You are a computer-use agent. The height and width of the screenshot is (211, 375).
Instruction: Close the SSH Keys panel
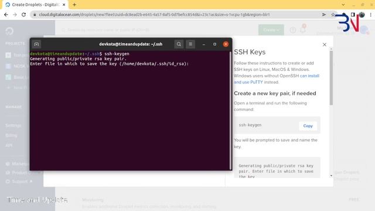click(325, 45)
